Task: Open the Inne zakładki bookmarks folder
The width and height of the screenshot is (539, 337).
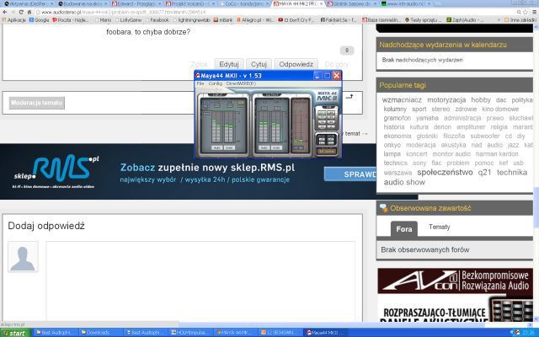Action: coord(520,20)
